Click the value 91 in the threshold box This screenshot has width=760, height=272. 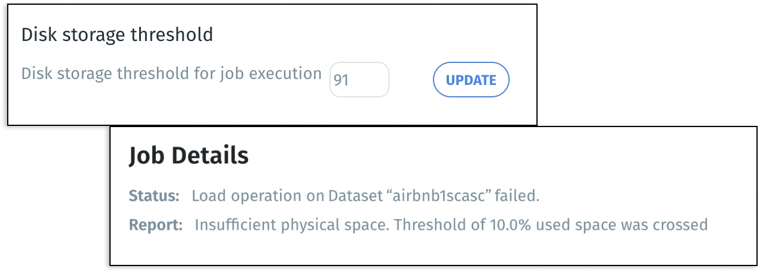coord(341,80)
